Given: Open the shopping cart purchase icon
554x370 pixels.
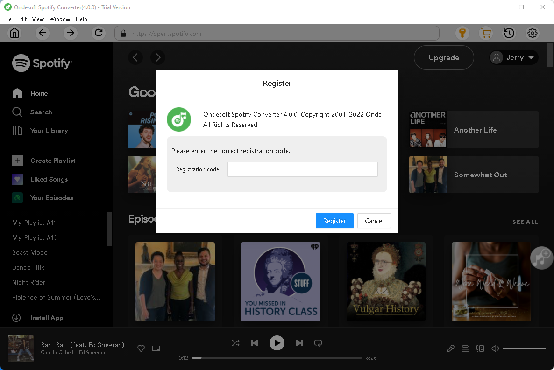Looking at the screenshot, I should pyautogui.click(x=486, y=33).
